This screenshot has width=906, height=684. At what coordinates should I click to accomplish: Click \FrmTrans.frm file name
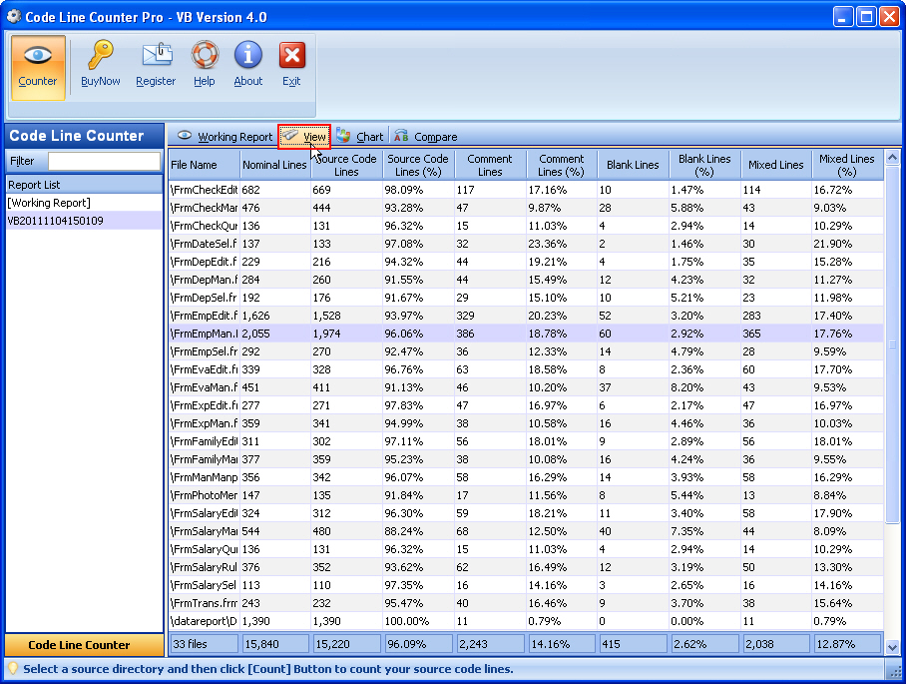(x=204, y=603)
